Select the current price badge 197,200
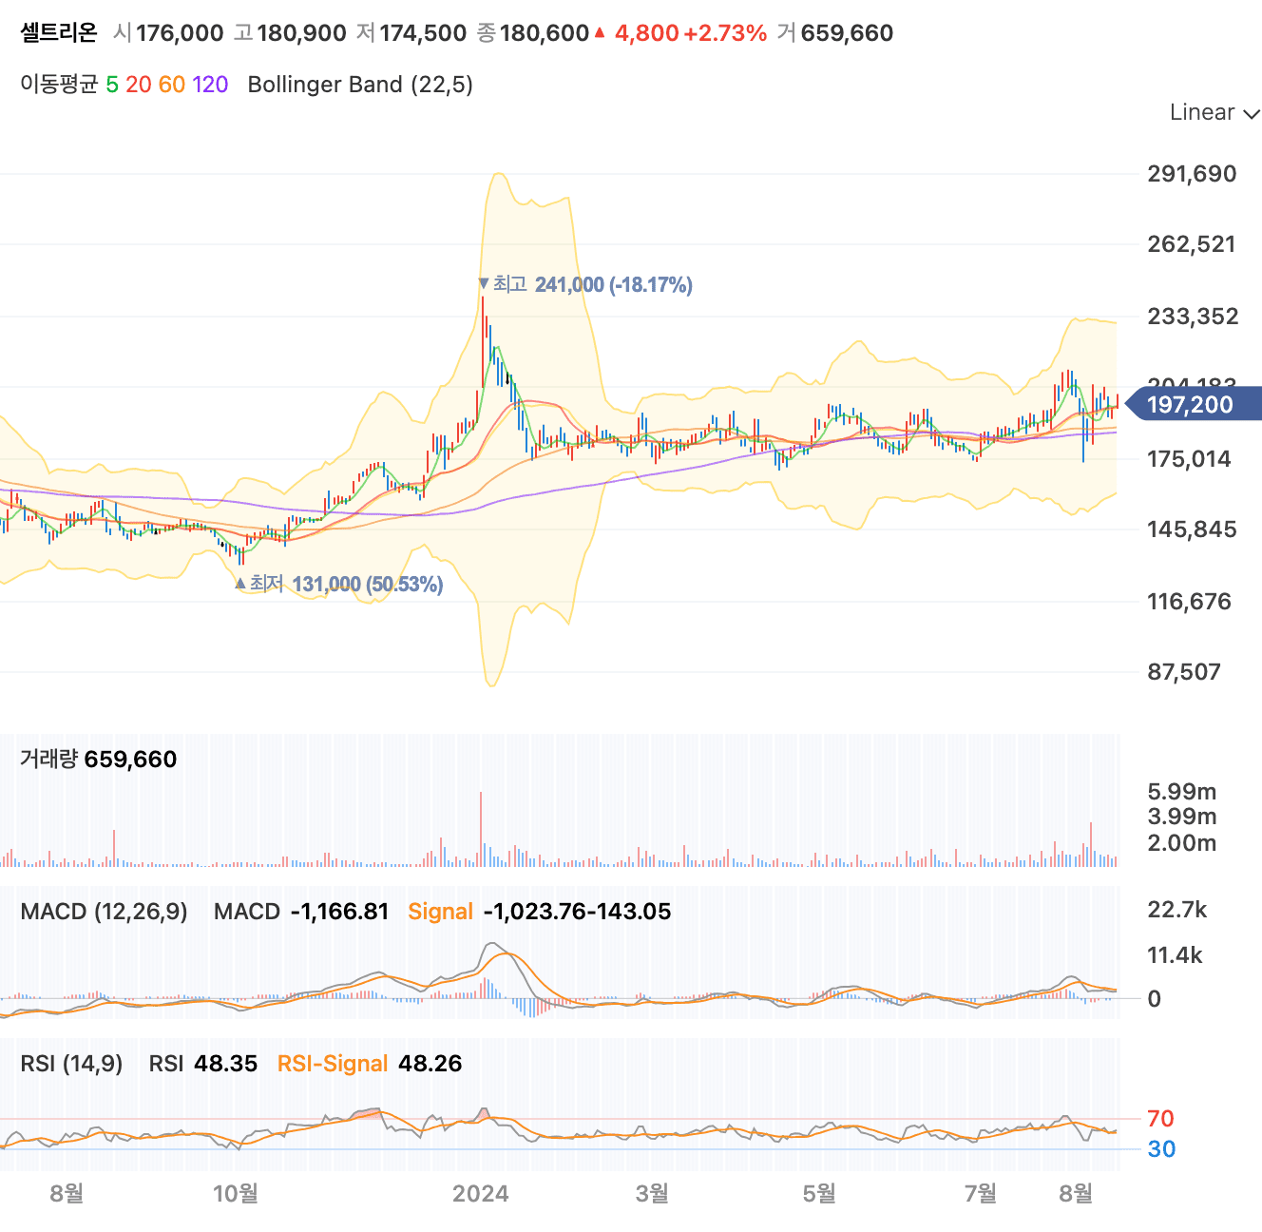Screen dimensions: 1262x1232 click(x=1189, y=405)
